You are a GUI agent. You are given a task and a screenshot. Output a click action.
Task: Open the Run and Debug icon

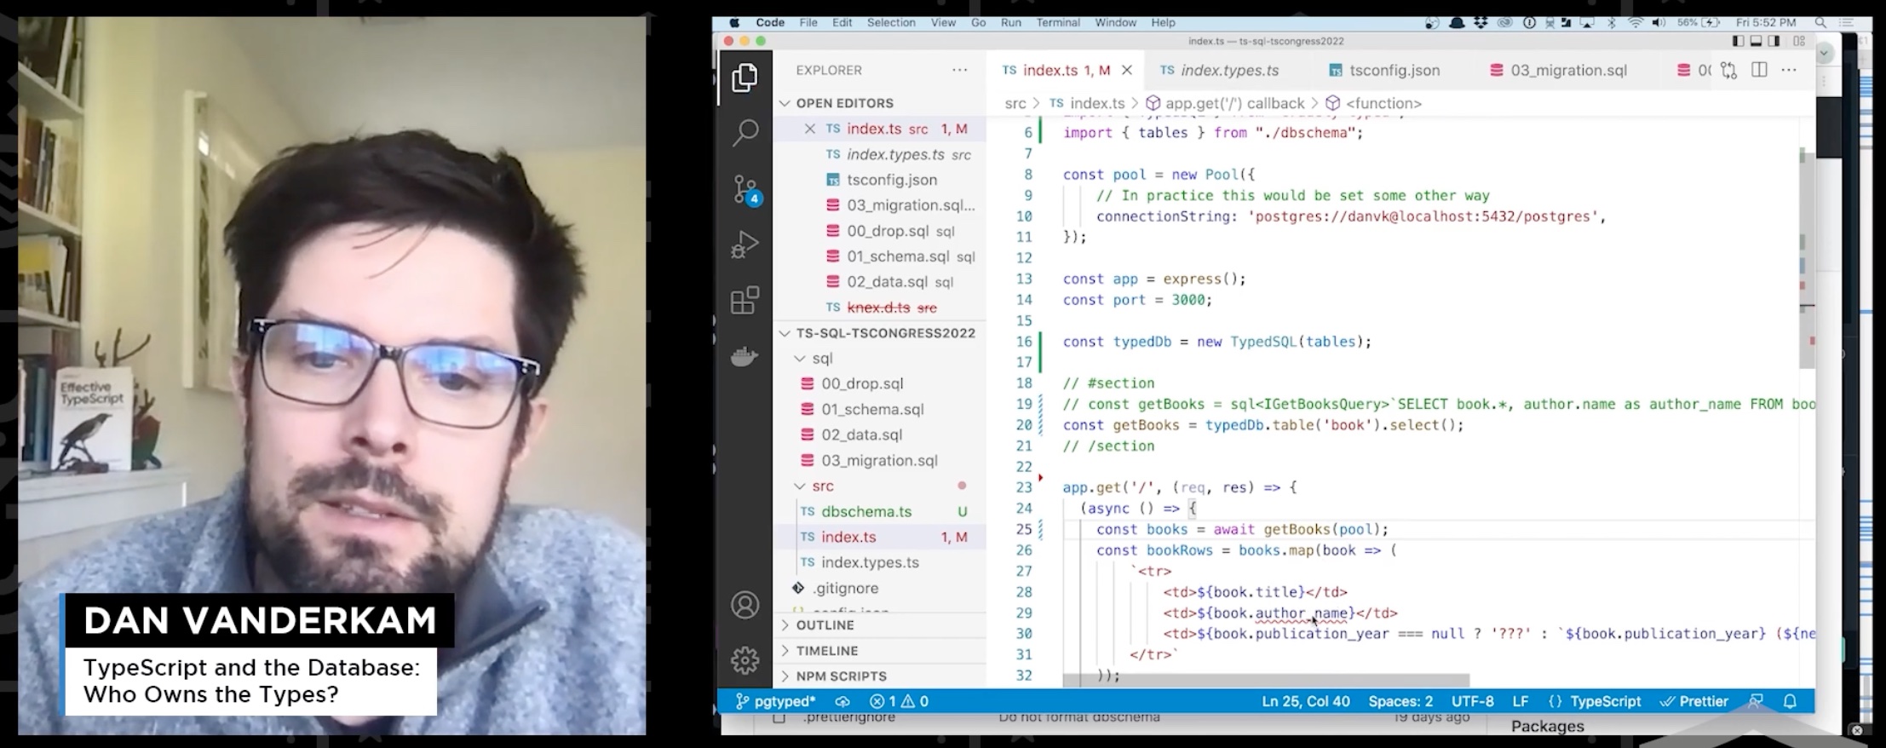coord(745,245)
